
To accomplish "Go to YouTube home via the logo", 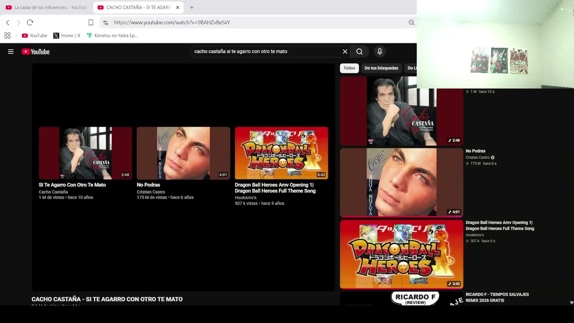I will (35, 52).
